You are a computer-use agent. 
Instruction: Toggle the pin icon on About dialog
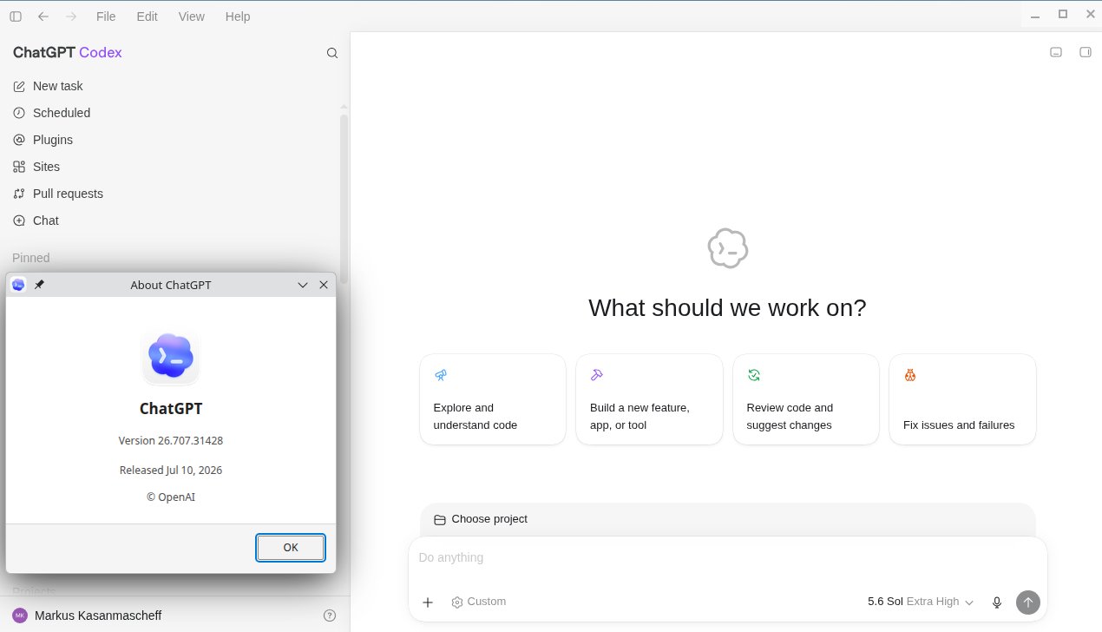pos(39,285)
